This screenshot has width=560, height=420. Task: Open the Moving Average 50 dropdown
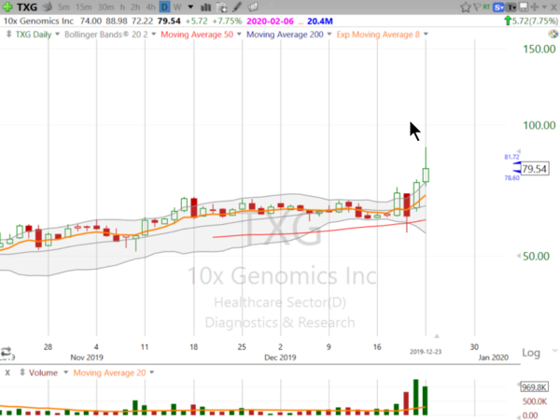point(239,35)
